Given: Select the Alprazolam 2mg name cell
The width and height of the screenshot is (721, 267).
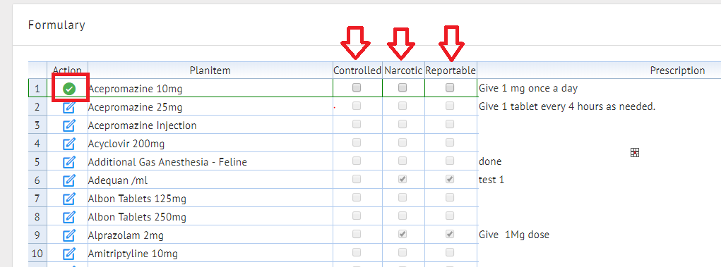Looking at the screenshot, I should (x=210, y=235).
